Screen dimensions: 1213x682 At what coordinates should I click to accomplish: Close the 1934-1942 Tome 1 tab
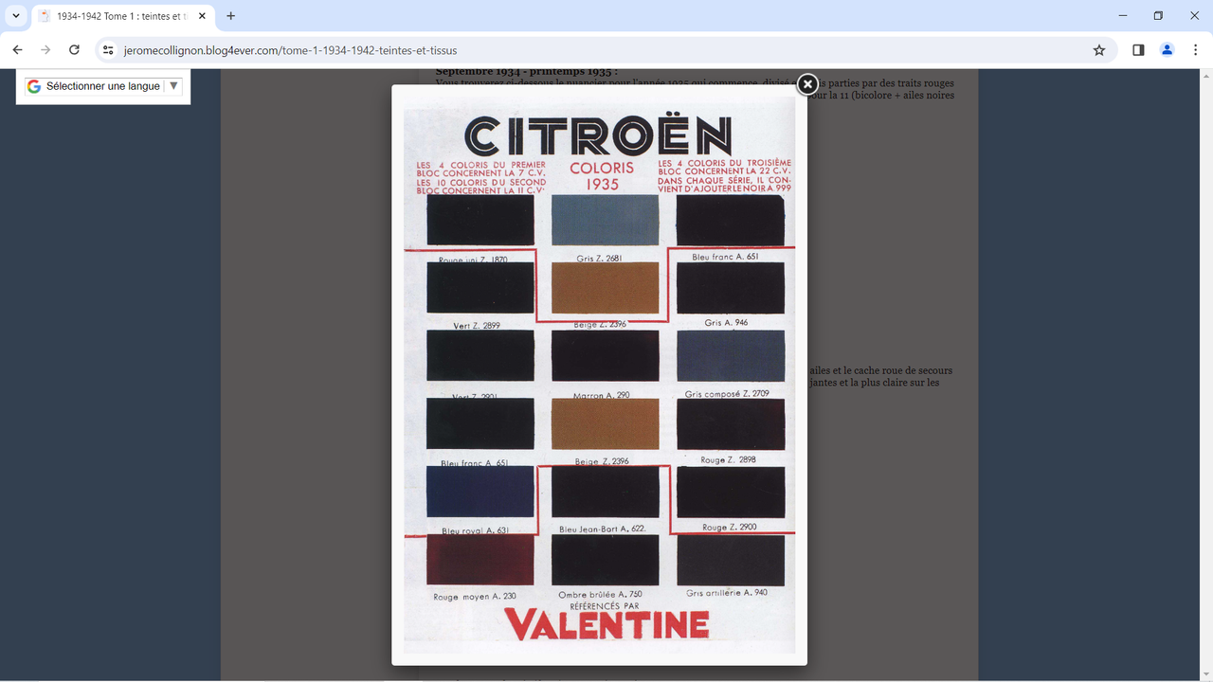202,16
